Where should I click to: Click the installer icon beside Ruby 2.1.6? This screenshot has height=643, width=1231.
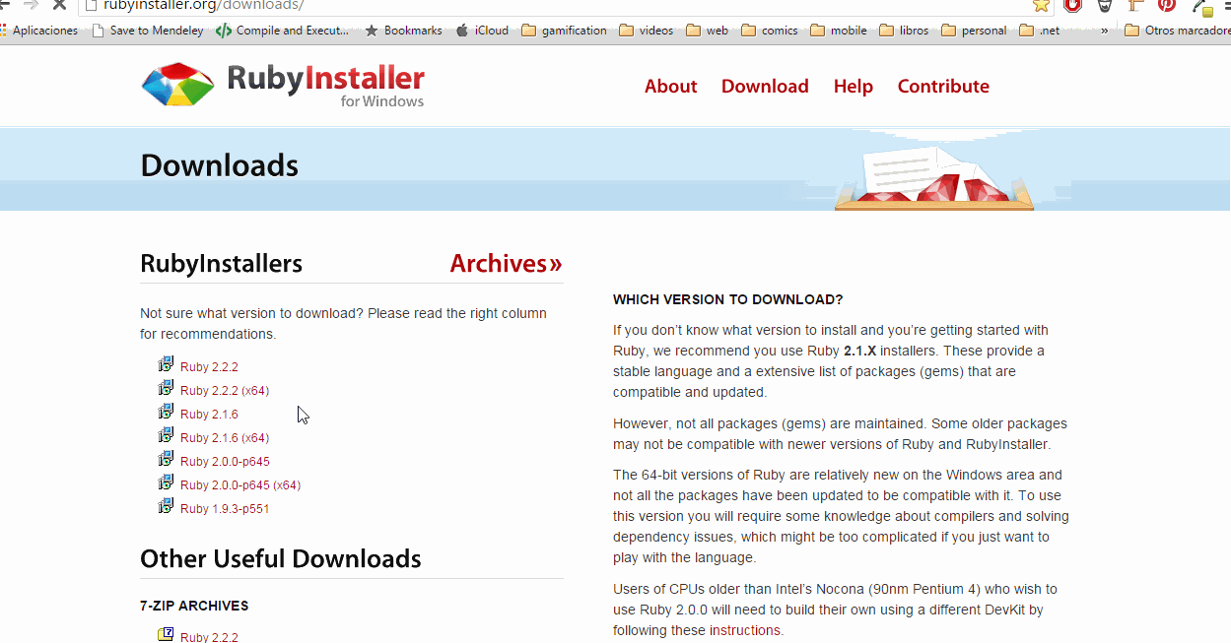coord(166,412)
